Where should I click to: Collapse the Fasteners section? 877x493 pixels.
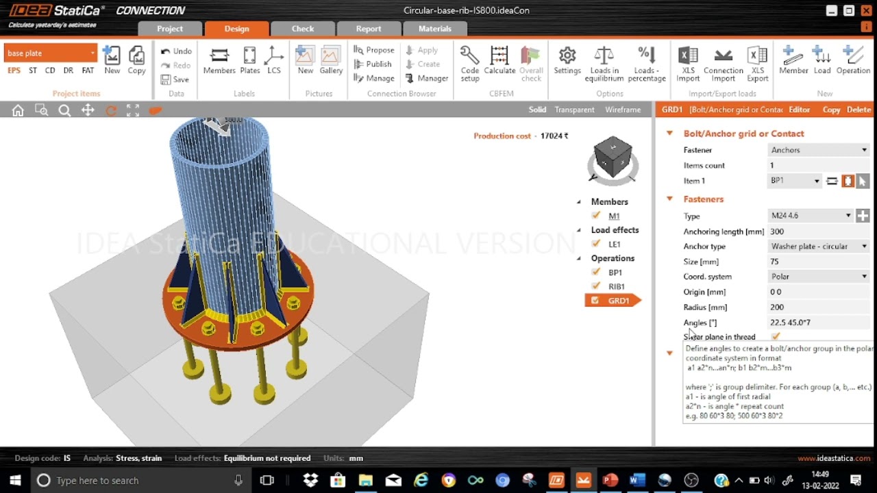669,199
